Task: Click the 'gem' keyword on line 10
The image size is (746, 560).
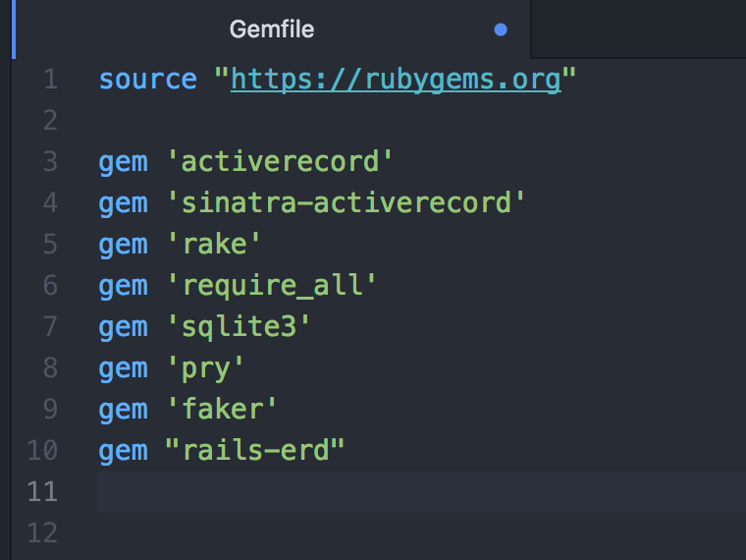Action: pos(124,452)
